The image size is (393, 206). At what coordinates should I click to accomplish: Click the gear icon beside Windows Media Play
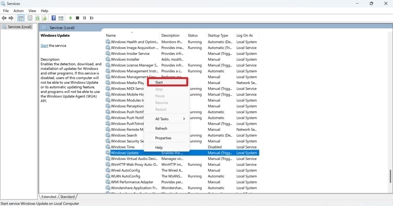pos(108,83)
